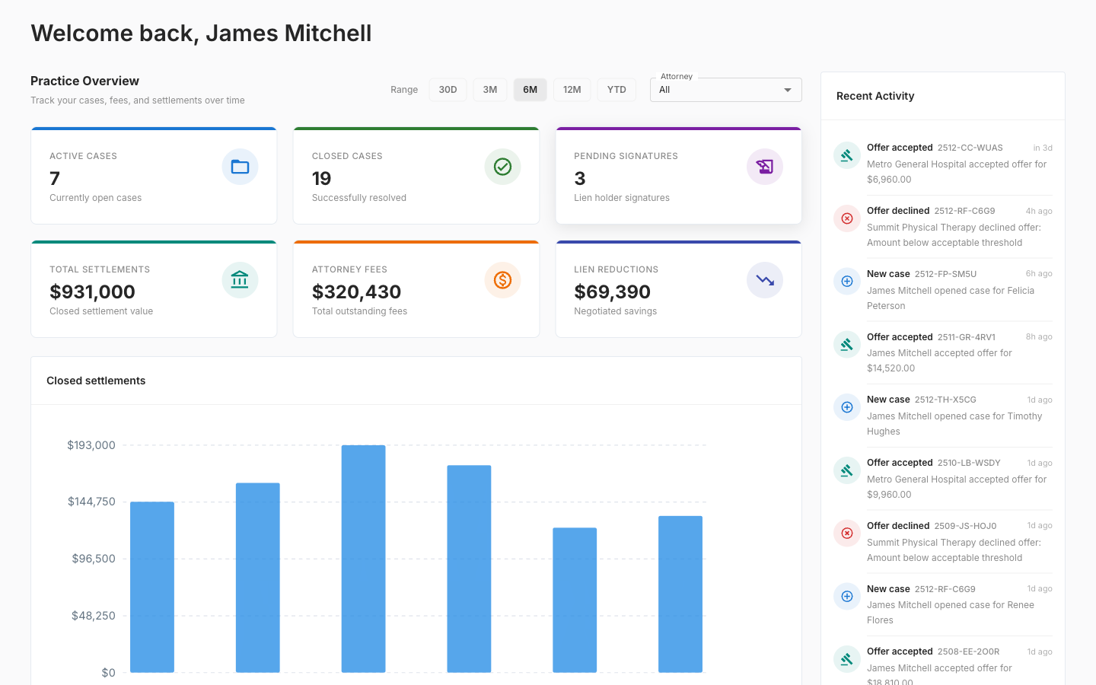Viewport: 1096px width, 685px height.
Task: Select the Closed Cases checkmark icon
Action: (502, 166)
